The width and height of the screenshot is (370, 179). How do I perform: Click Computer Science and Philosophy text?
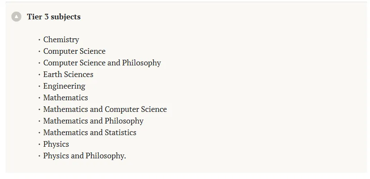pos(102,63)
